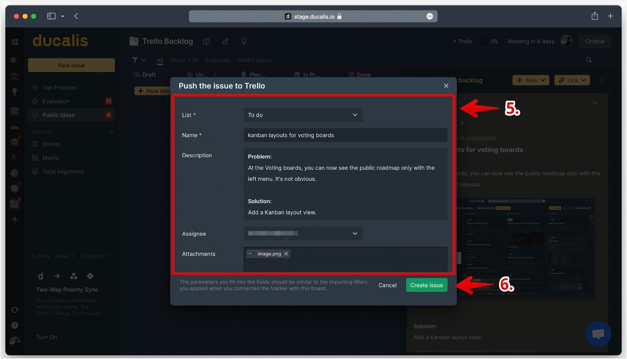Open the voting board link
Image resolution: width=627 pixels, height=359 pixels.
[x=481, y=138]
